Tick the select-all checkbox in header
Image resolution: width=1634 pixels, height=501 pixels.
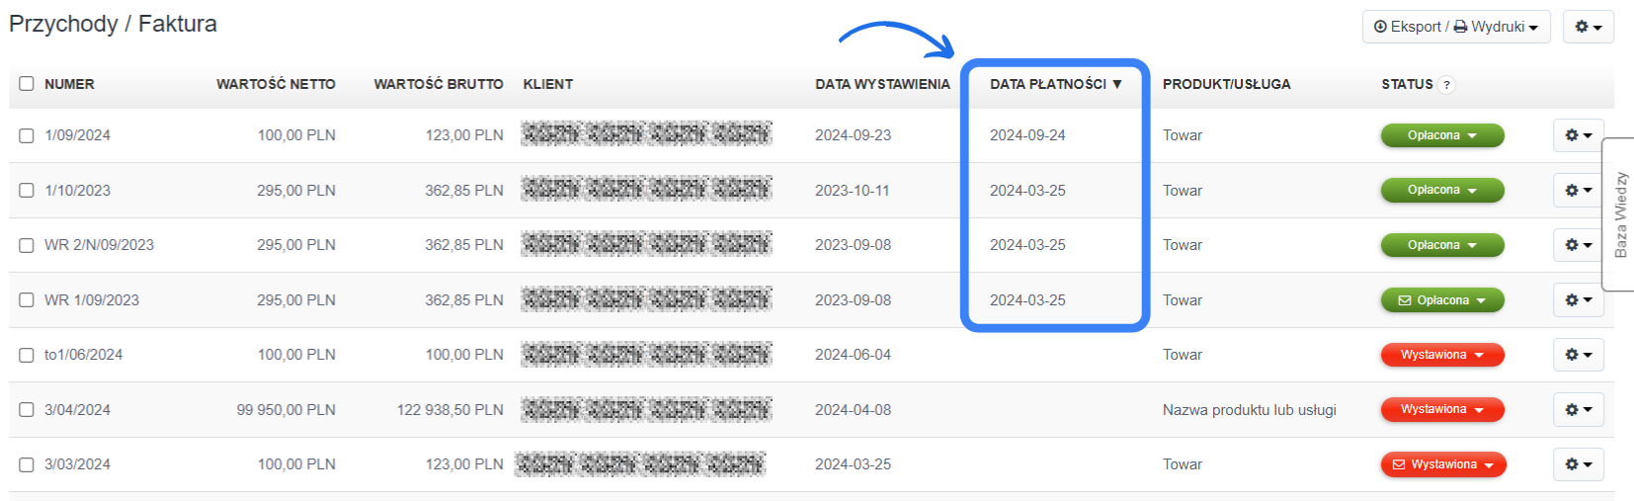click(x=27, y=84)
